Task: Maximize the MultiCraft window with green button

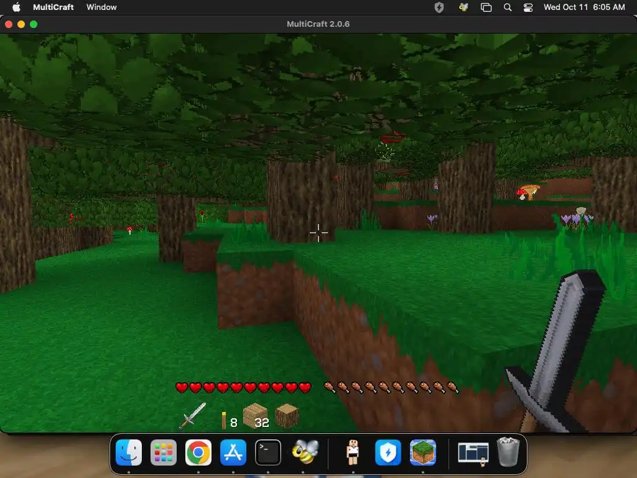Action: [34, 24]
